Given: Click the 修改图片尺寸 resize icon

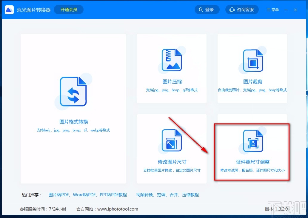Looking at the screenshot, I should coord(172,140).
